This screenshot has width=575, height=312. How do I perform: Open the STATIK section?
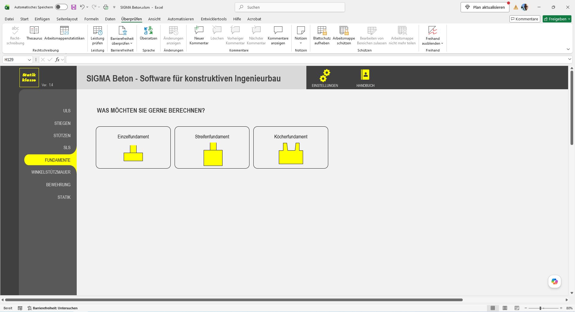pos(64,197)
